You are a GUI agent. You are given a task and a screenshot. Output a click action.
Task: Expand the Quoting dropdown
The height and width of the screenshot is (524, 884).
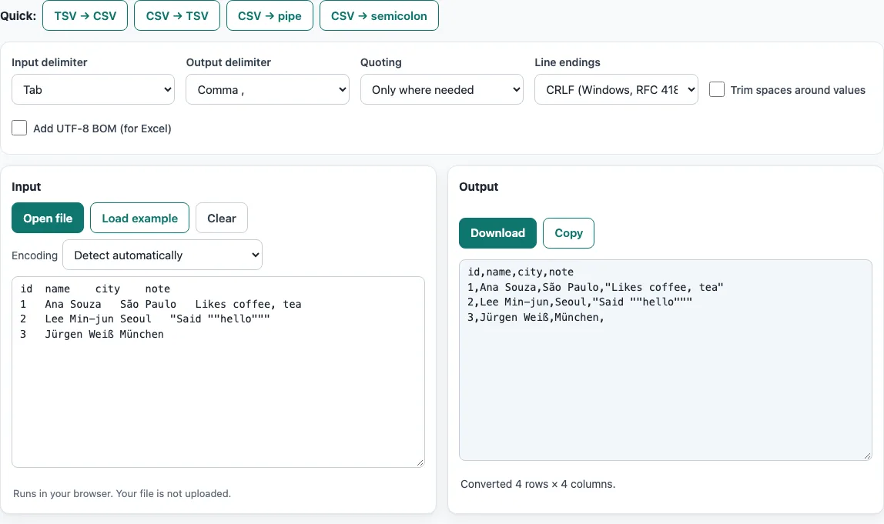442,89
